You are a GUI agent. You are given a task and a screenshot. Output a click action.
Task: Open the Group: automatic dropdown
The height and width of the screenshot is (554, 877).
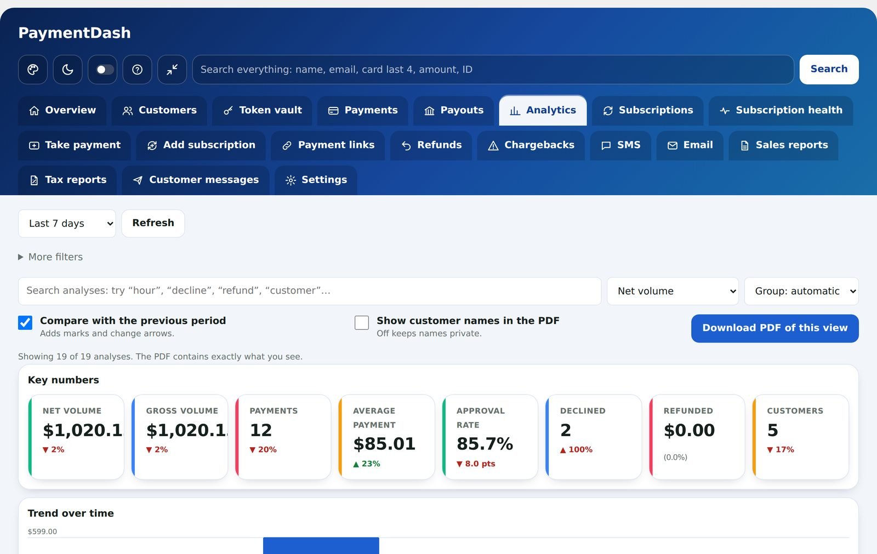[801, 291]
